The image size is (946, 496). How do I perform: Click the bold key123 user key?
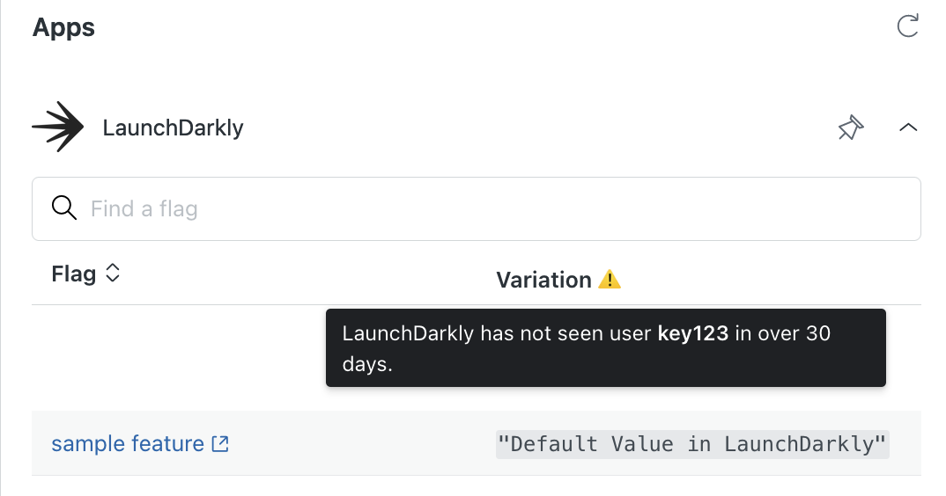tap(692, 333)
